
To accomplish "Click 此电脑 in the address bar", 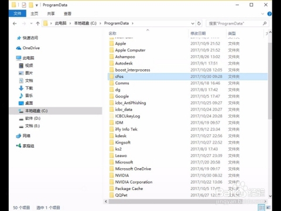I will pos(60,23).
